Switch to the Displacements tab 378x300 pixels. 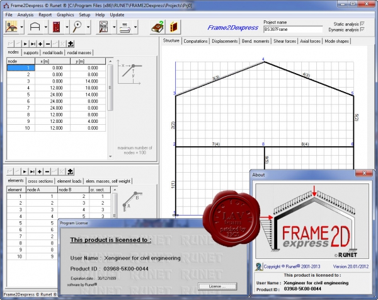(225, 41)
